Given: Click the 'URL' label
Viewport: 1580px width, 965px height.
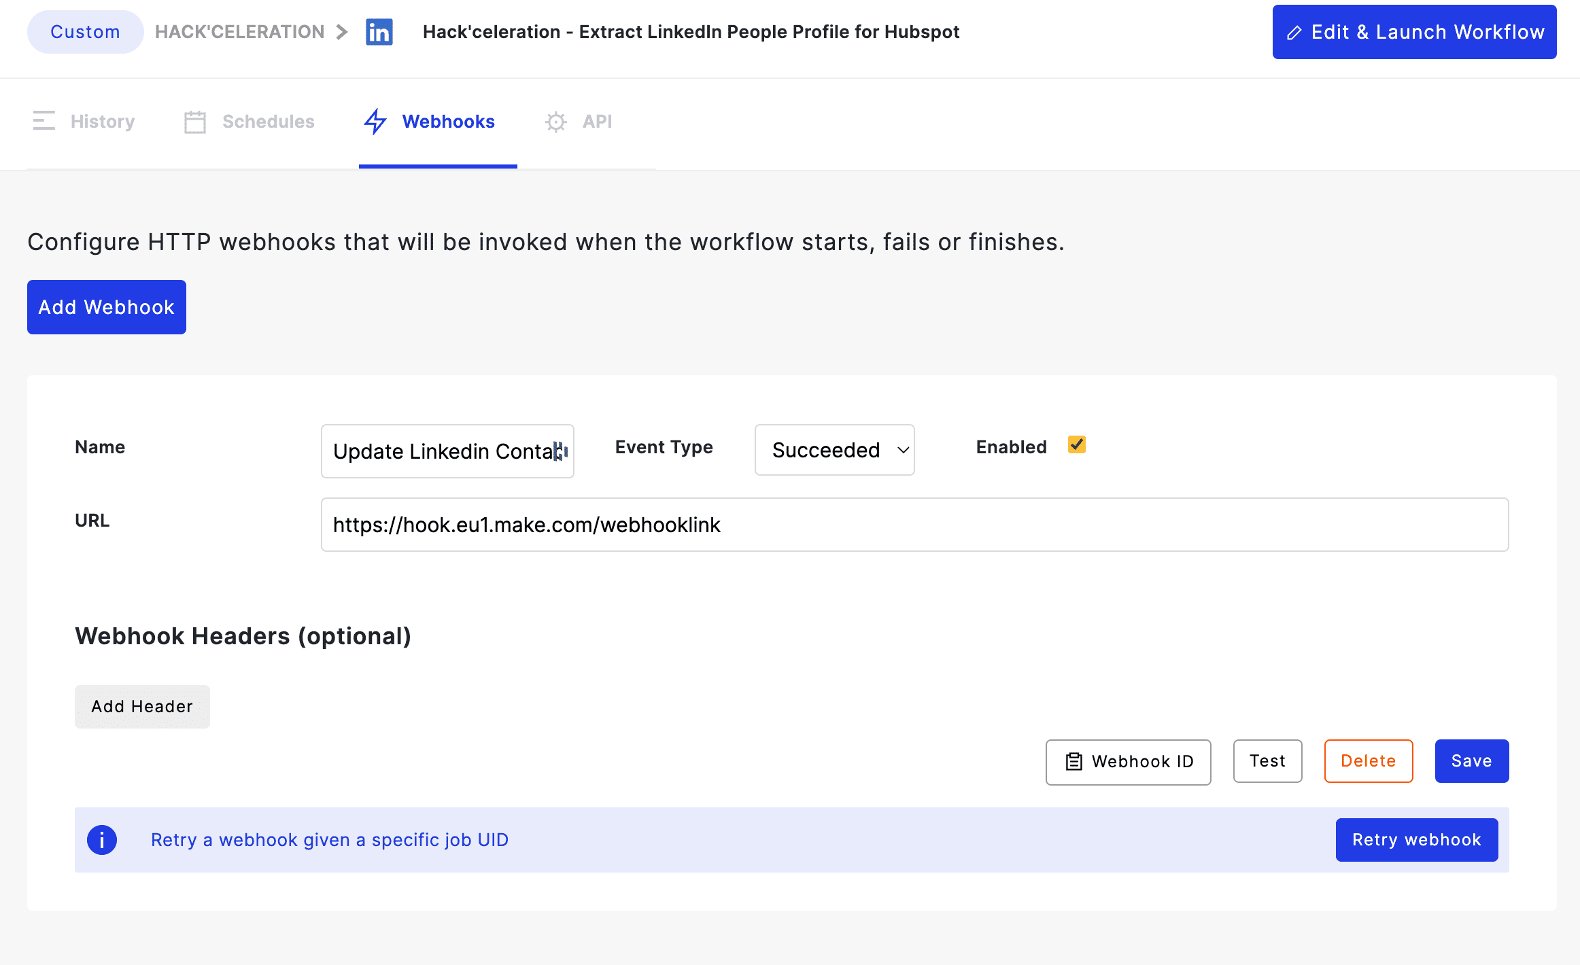Looking at the screenshot, I should click(92, 521).
